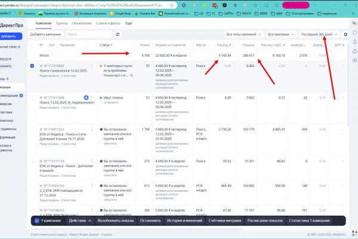
Task: Click play-circle video icon in right sidebar
Action: pyautogui.click(x=355, y=60)
